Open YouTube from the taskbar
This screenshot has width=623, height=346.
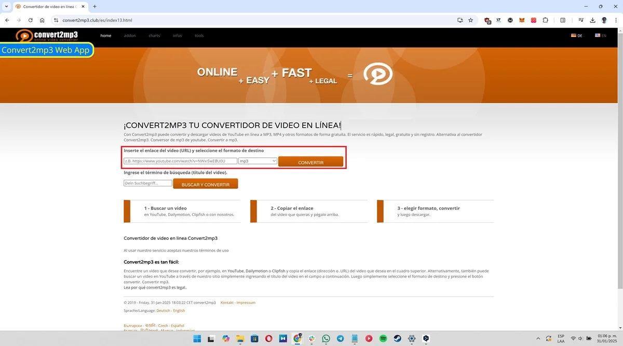369,338
